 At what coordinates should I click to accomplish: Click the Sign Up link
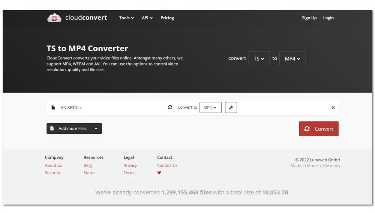pyautogui.click(x=309, y=18)
